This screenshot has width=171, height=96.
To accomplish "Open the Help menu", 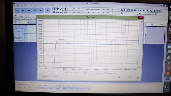I will [70, 6].
